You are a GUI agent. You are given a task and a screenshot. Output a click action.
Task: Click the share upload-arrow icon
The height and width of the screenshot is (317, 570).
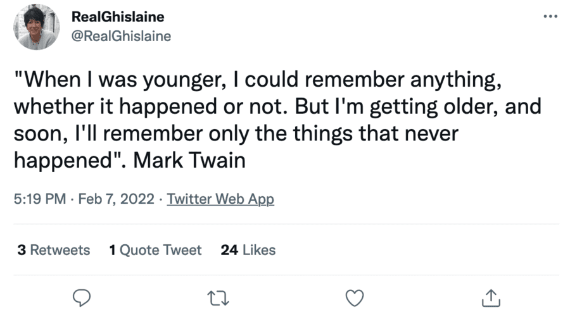pyautogui.click(x=492, y=296)
